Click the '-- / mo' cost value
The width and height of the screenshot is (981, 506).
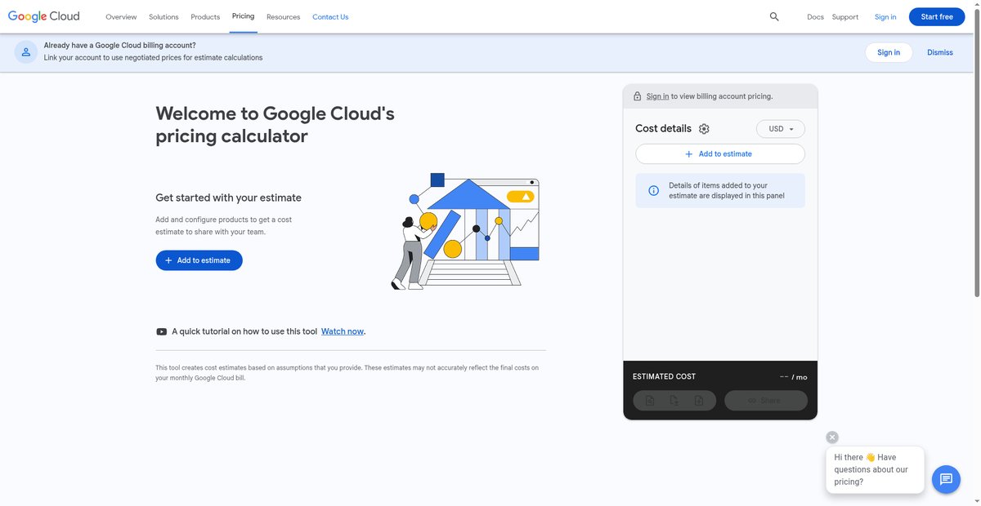click(x=793, y=377)
